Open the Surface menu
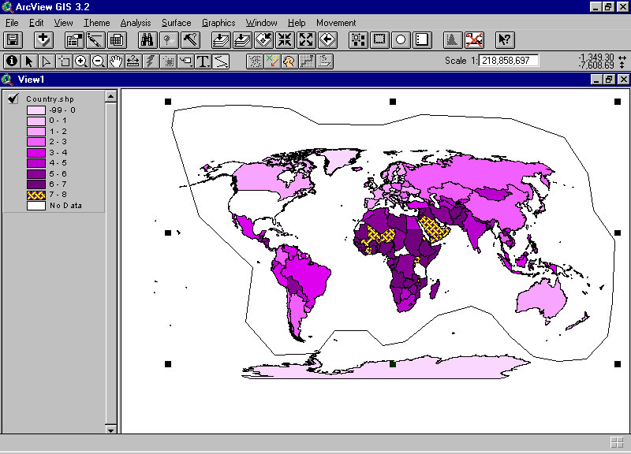631x454 pixels. tap(176, 23)
